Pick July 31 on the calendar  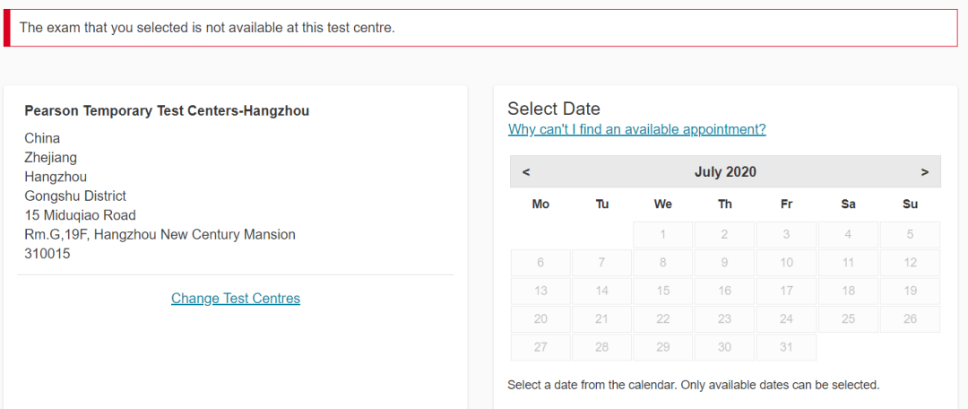click(x=786, y=347)
